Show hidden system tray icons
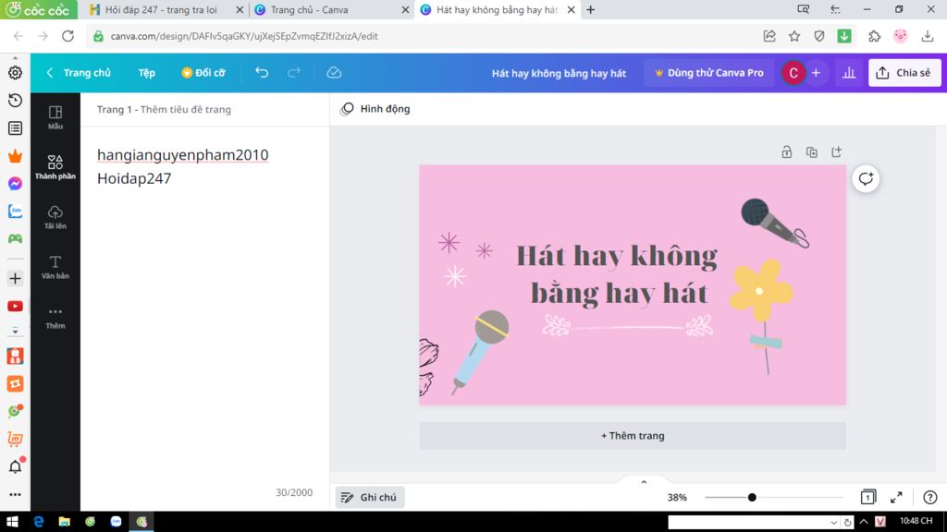947x532 pixels. [x=863, y=522]
